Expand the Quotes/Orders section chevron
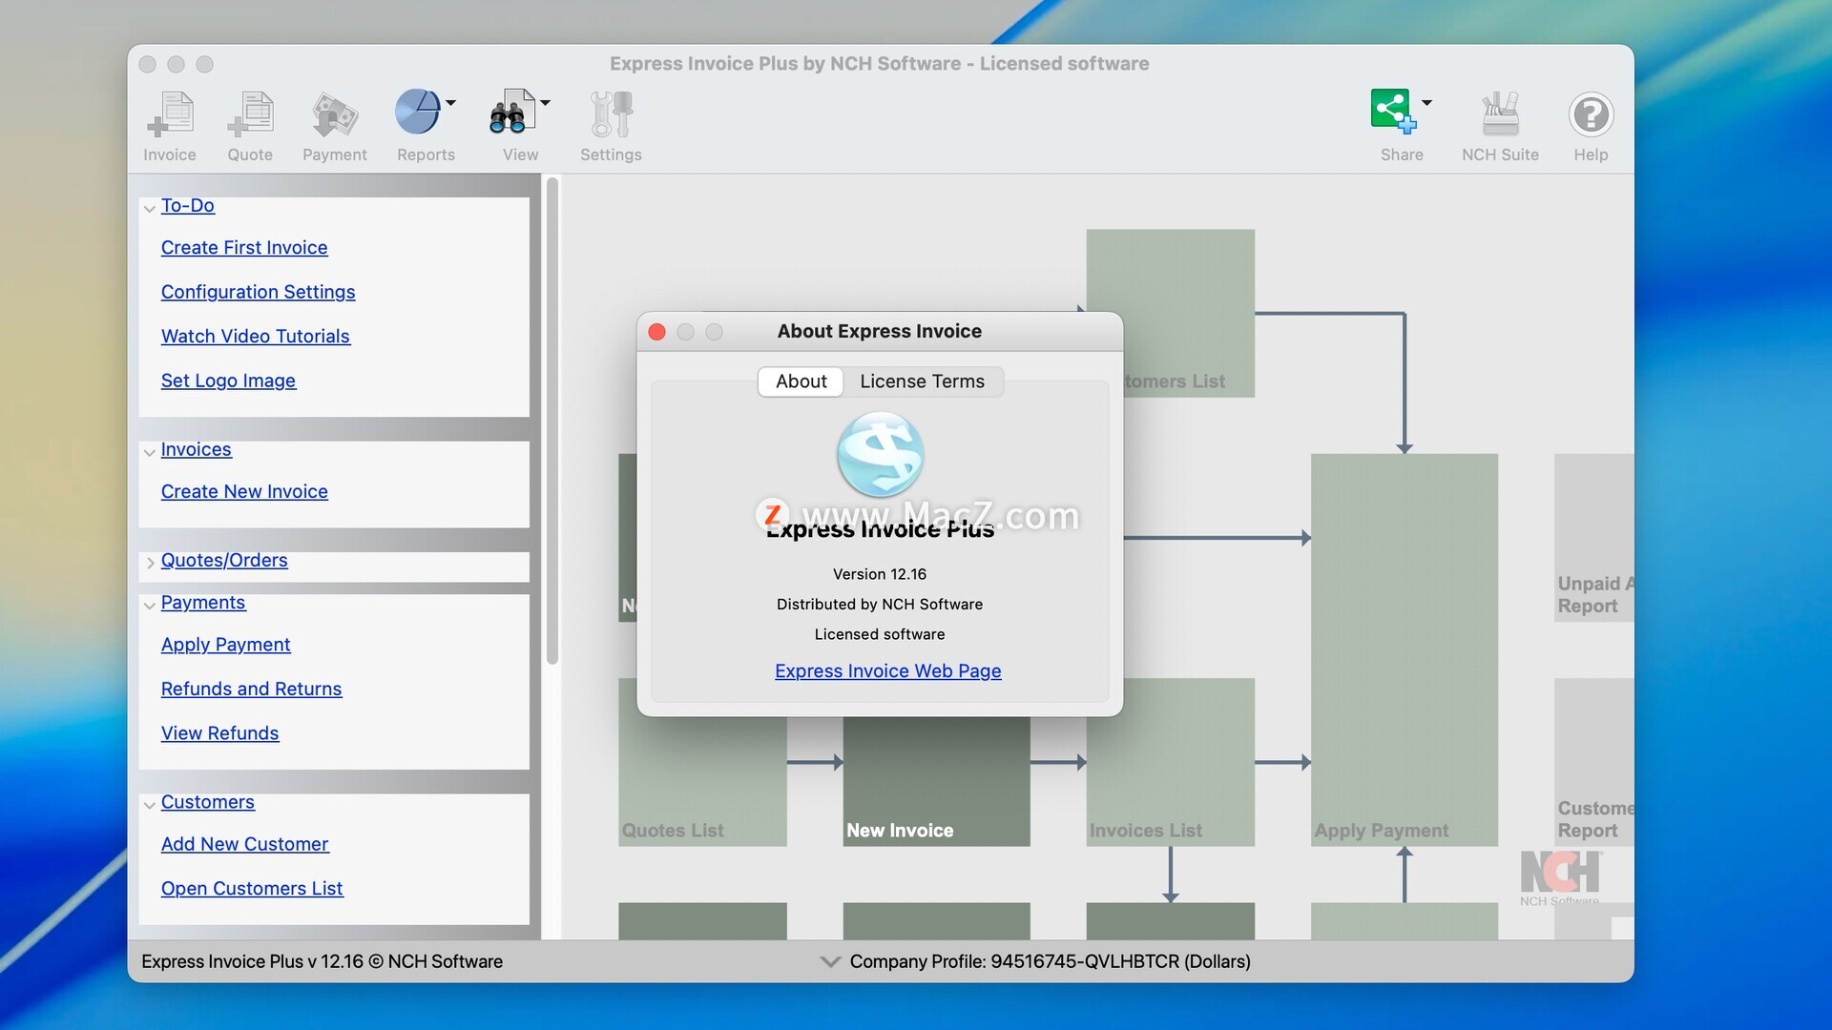The height and width of the screenshot is (1030, 1832). (150, 563)
